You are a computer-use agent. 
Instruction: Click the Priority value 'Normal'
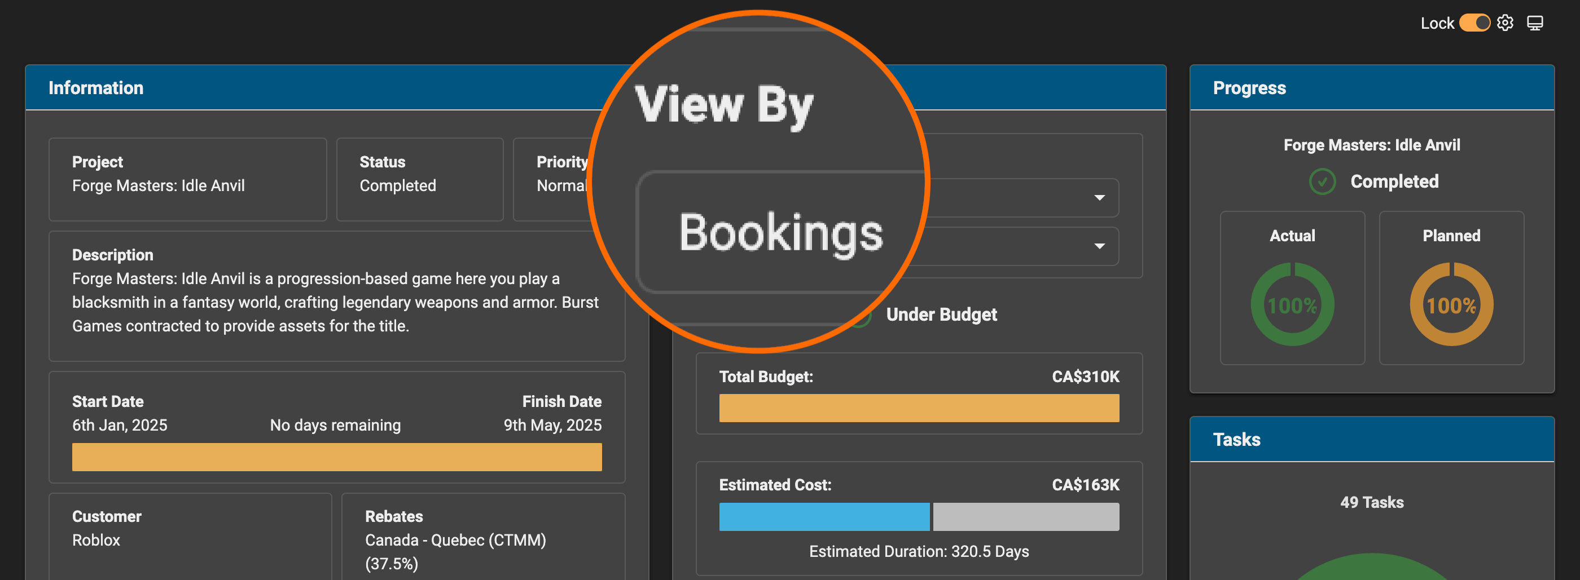(x=562, y=185)
